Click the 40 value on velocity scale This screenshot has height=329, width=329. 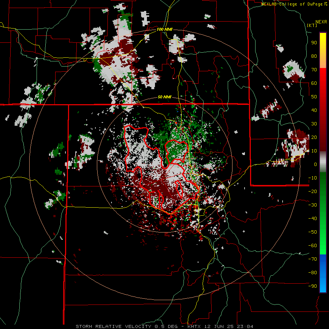[x=314, y=110]
